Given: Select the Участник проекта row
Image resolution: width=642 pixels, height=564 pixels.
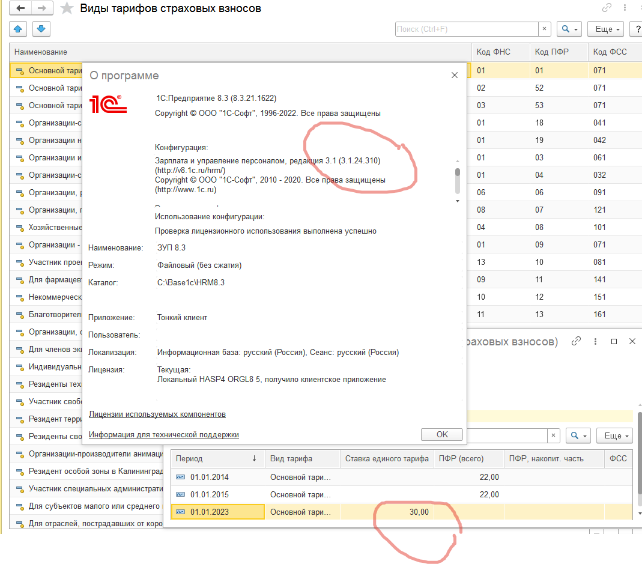Looking at the screenshot, I should click(46, 262).
